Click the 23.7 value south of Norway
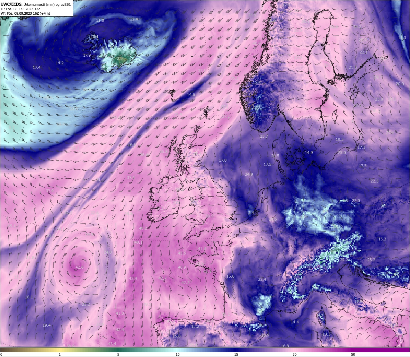This screenshot has width=410, height=357. pos(264,136)
